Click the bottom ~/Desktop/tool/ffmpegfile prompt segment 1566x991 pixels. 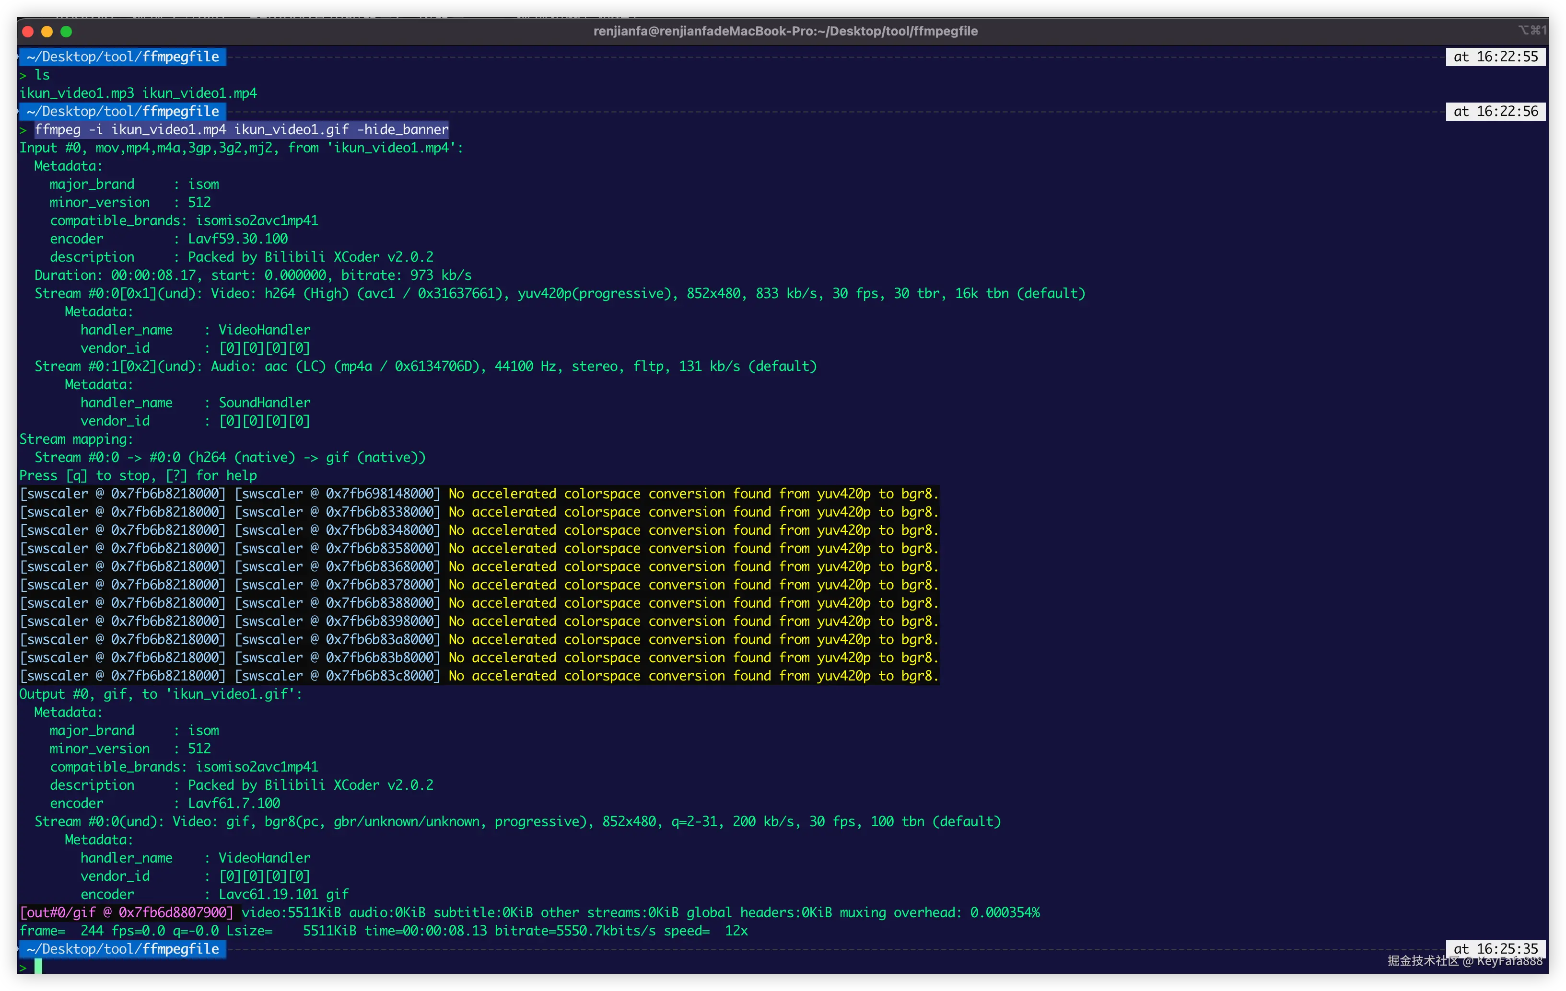123,949
